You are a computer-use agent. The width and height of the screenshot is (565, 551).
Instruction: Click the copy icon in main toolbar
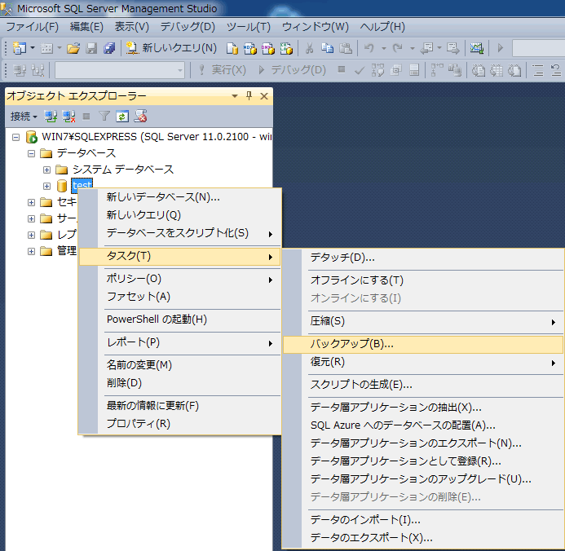327,48
